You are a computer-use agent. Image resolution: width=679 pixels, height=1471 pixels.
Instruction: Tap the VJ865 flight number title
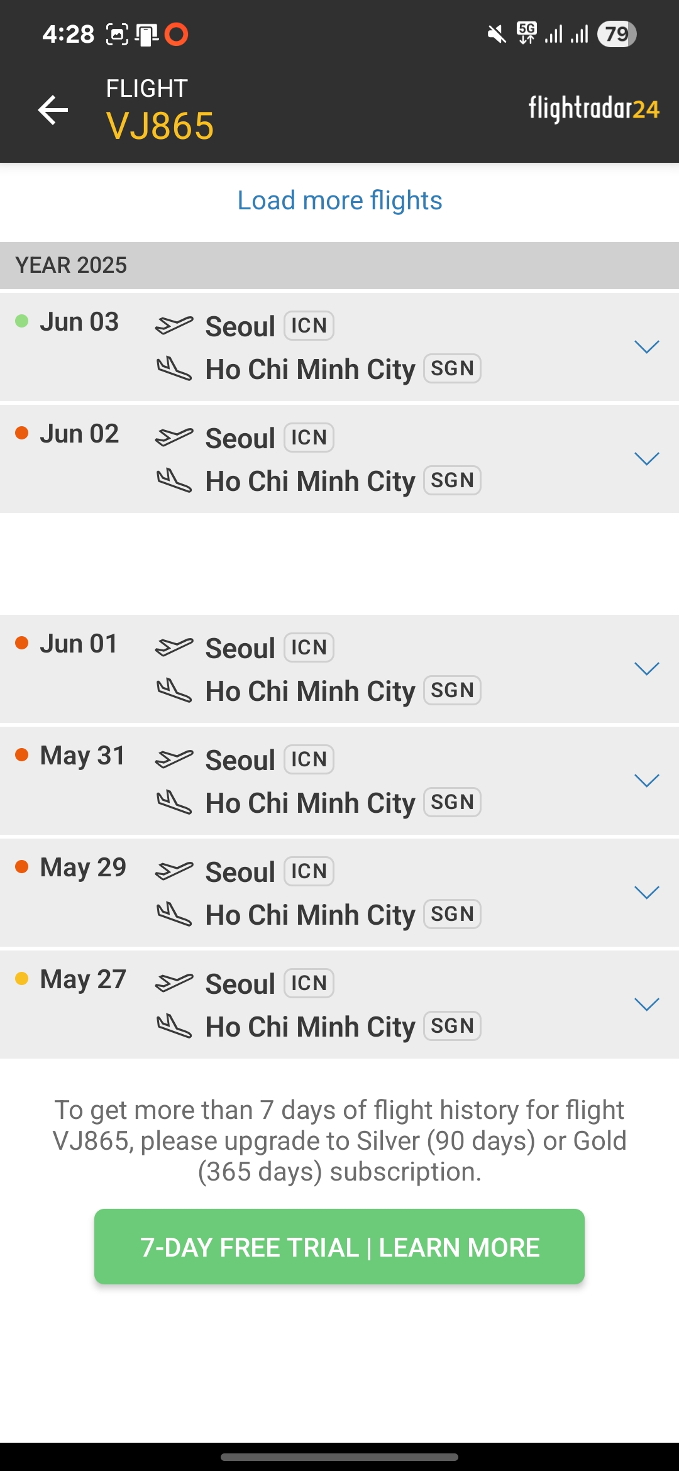pos(160,126)
